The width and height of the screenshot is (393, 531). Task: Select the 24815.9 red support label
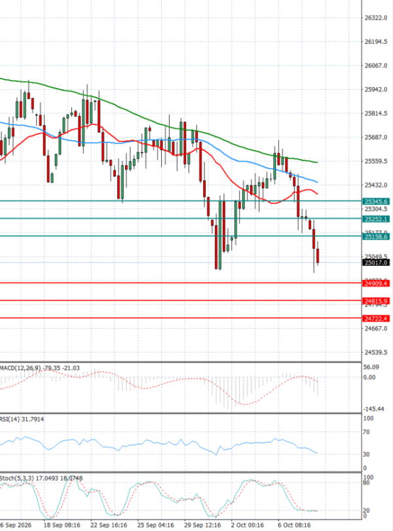(x=376, y=301)
